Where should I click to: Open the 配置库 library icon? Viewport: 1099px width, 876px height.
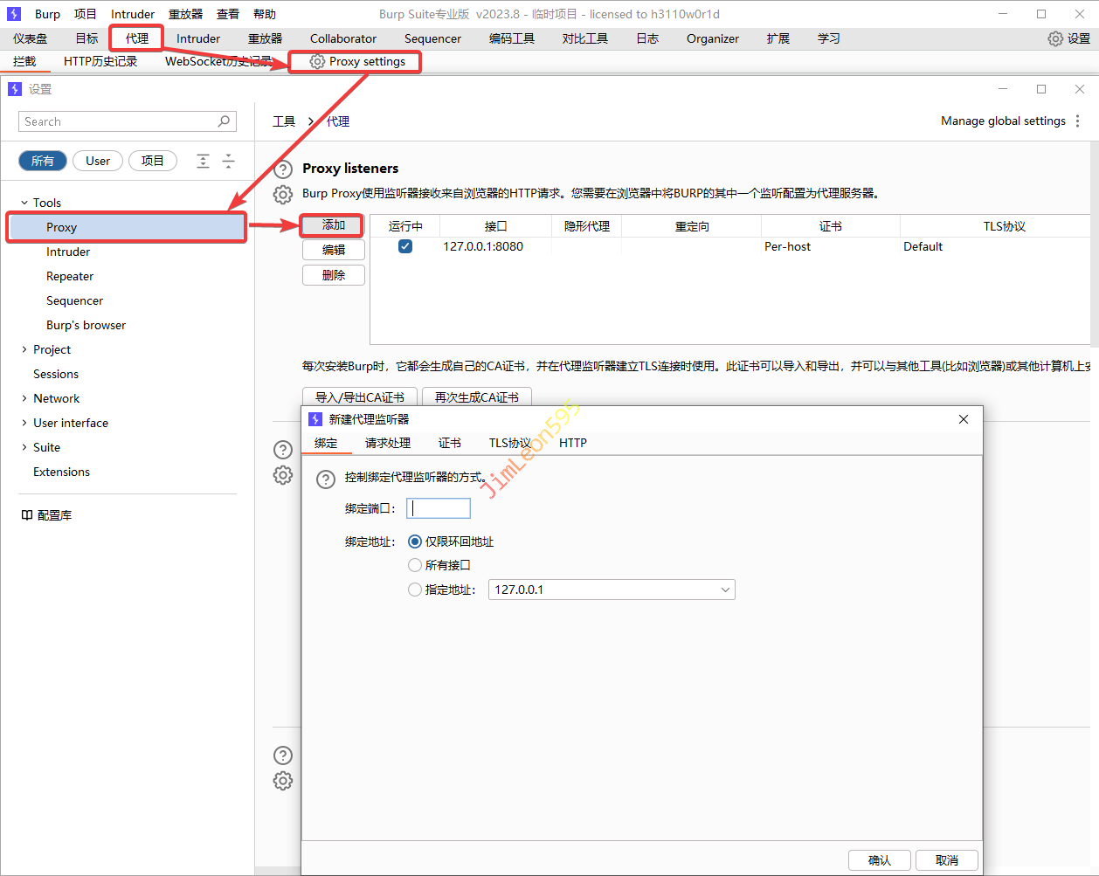click(27, 515)
